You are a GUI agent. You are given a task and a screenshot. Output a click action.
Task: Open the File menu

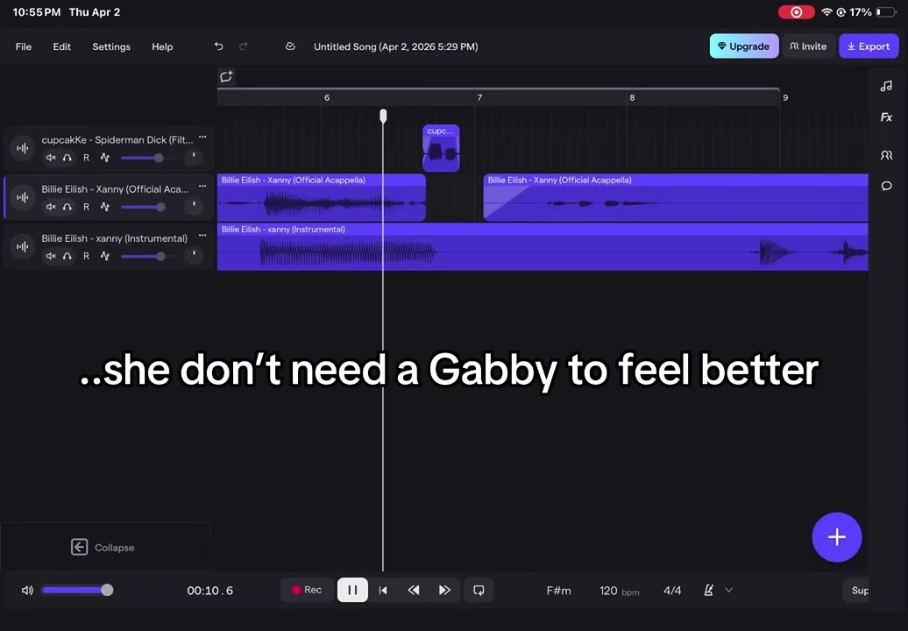(x=23, y=47)
